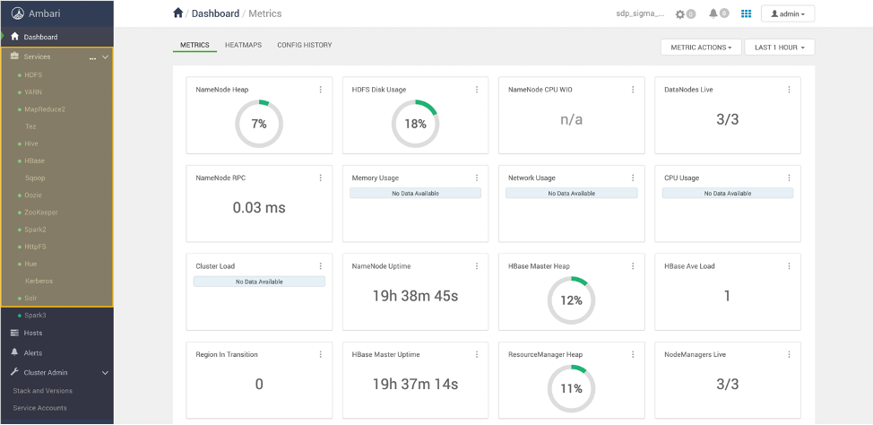Open NameNode Uptime widget options menu
The height and width of the screenshot is (425, 873).
[477, 266]
